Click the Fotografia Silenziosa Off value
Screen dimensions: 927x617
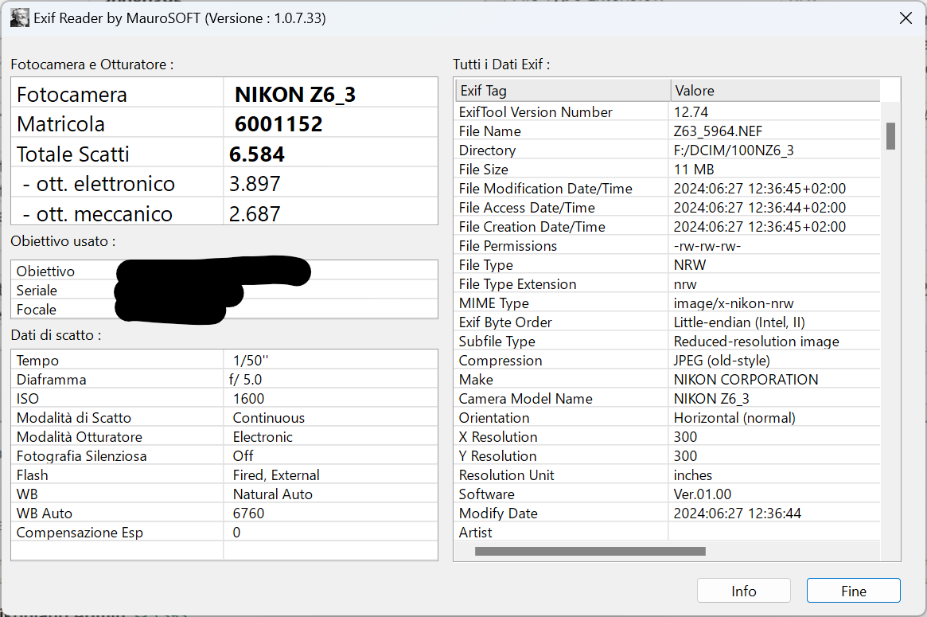243,456
